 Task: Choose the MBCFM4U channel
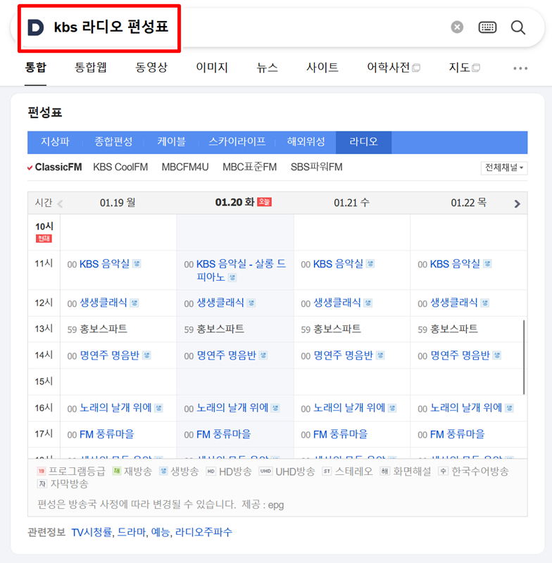[x=185, y=167]
